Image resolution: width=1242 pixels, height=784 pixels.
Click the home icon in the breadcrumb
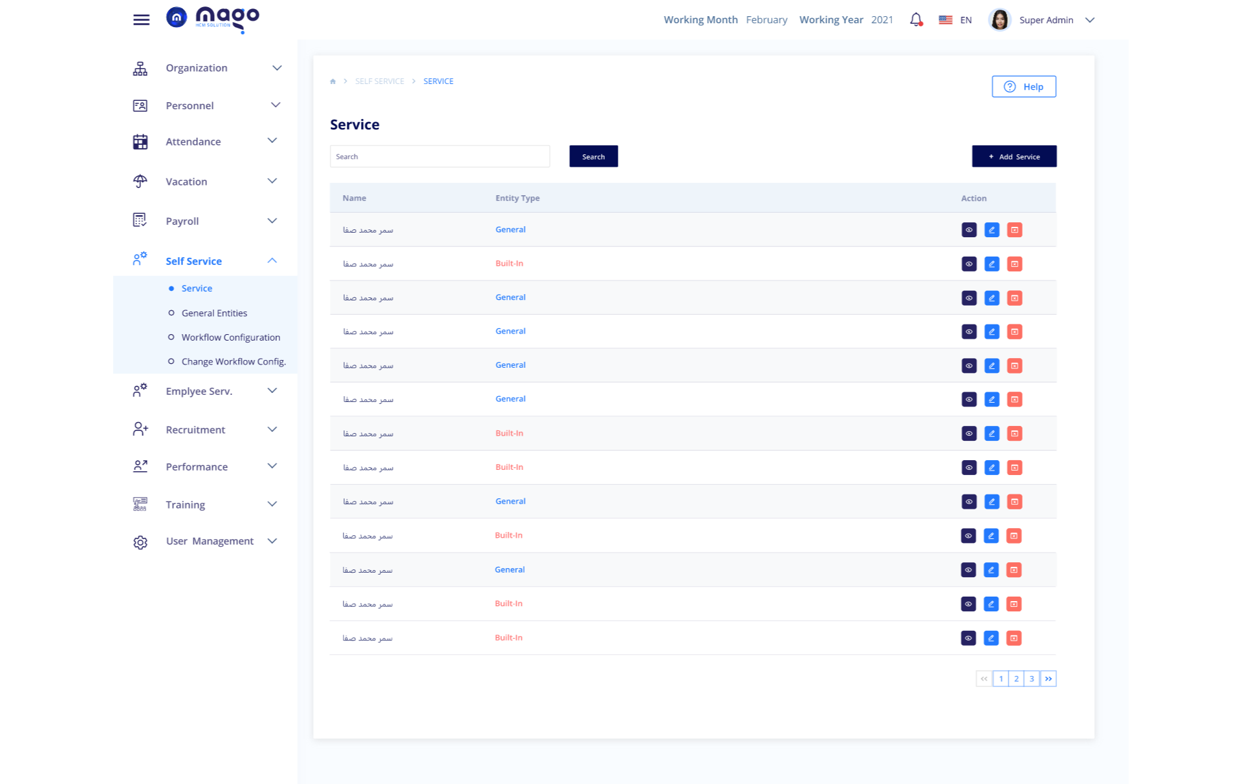click(332, 81)
